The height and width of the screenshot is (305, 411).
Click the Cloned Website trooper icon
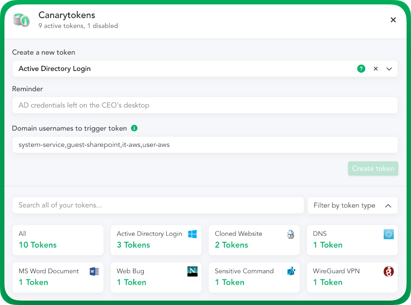[x=291, y=234]
